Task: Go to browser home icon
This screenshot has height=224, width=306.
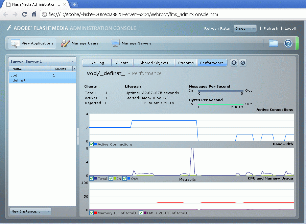Action: click(x=34, y=14)
